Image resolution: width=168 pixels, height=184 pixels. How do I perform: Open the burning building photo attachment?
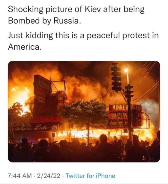pyautogui.click(x=84, y=112)
